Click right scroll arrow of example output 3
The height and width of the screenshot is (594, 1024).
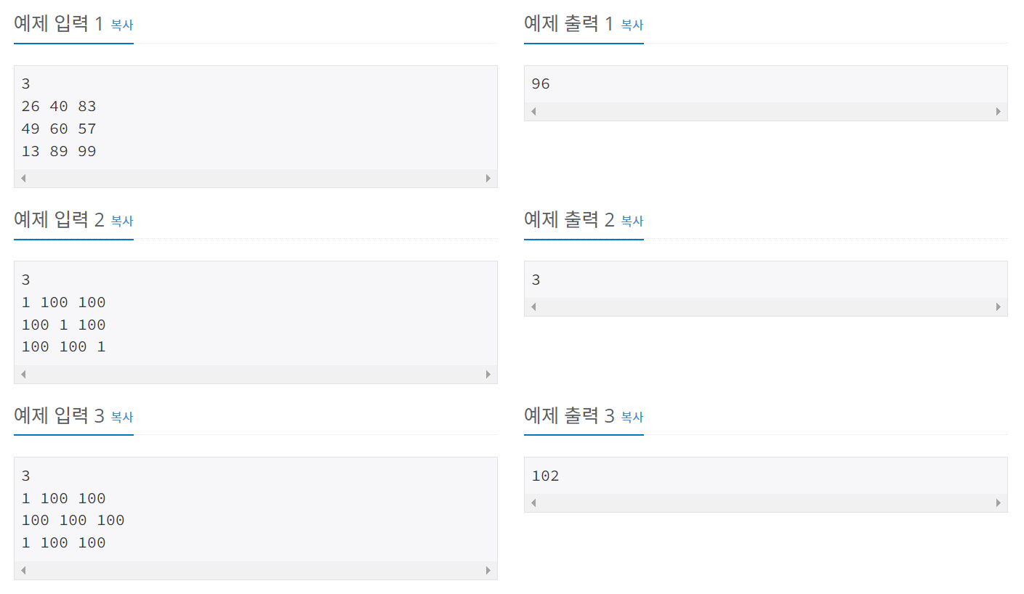[999, 503]
